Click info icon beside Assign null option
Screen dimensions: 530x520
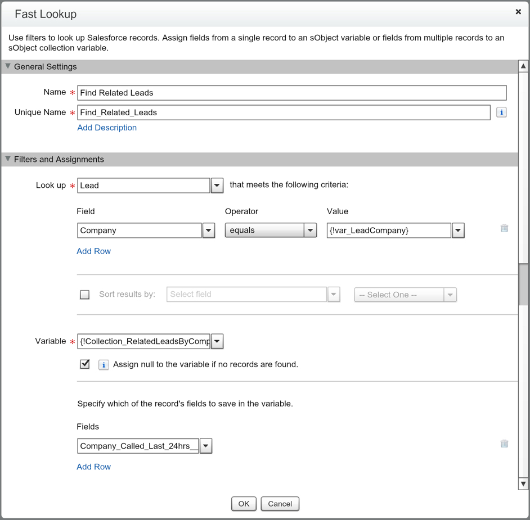(104, 365)
